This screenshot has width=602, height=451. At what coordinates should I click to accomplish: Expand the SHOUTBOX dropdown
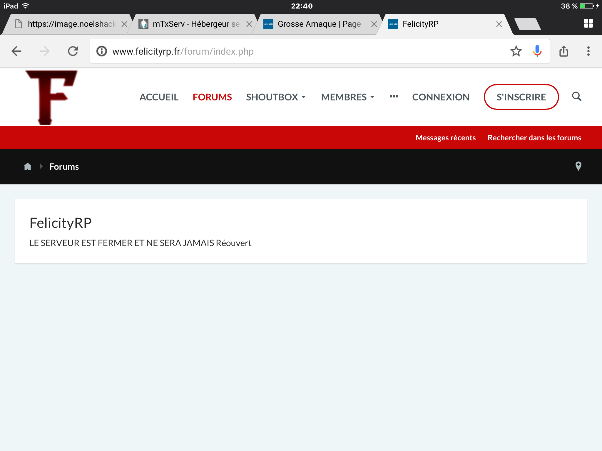[276, 97]
